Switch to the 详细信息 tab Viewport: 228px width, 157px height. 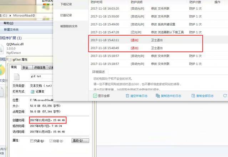coord(39,67)
